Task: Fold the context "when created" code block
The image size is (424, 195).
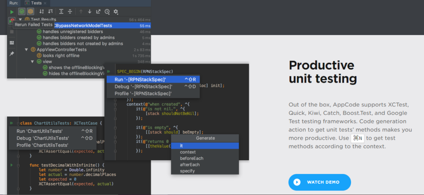Action: point(116,104)
